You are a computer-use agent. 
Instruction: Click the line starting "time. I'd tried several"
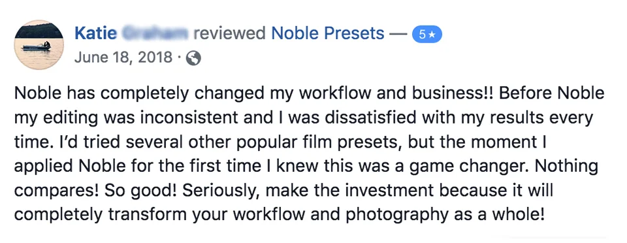tap(280, 142)
